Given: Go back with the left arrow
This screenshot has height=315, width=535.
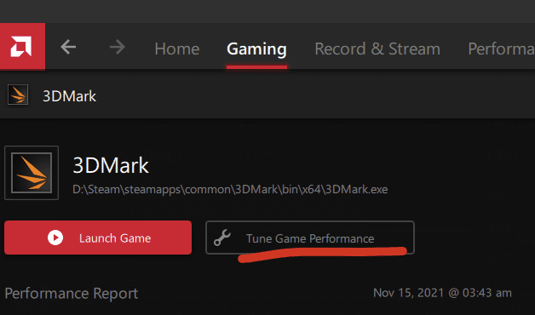Looking at the screenshot, I should (x=68, y=47).
